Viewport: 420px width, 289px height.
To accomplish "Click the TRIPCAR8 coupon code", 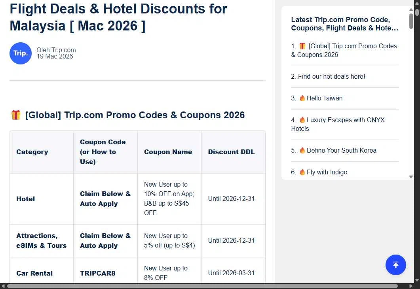I will [98, 273].
